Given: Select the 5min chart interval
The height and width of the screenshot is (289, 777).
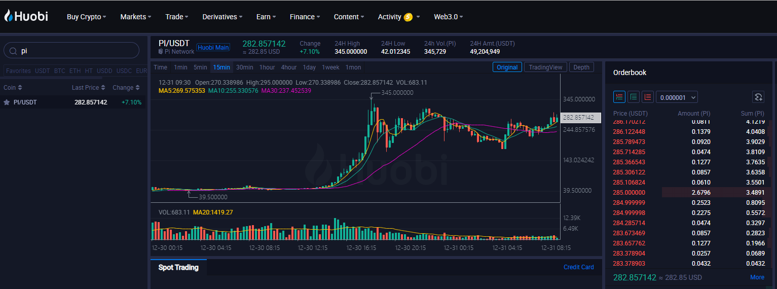Looking at the screenshot, I should pyautogui.click(x=200, y=67).
